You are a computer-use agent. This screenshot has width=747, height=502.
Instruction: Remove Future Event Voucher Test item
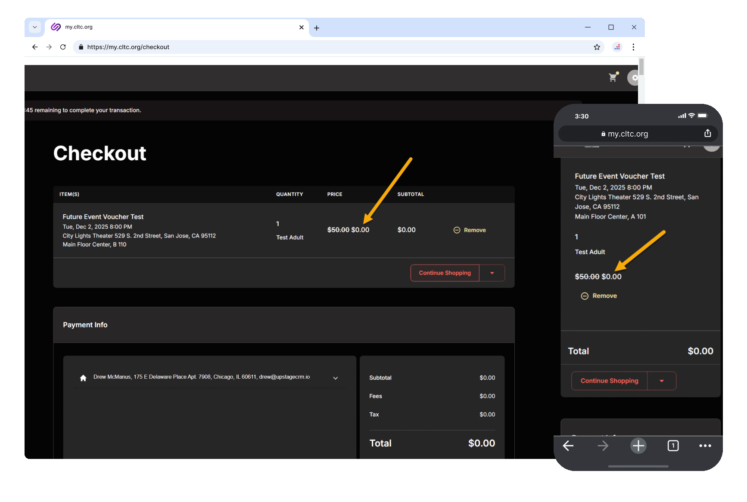[x=470, y=230]
